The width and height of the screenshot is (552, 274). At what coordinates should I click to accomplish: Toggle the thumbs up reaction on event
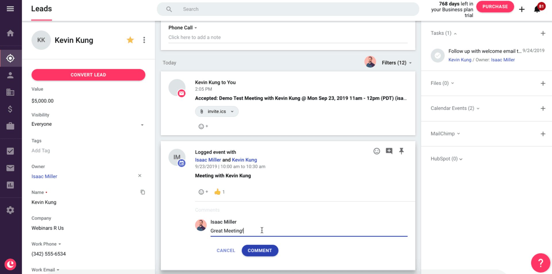pos(219,192)
